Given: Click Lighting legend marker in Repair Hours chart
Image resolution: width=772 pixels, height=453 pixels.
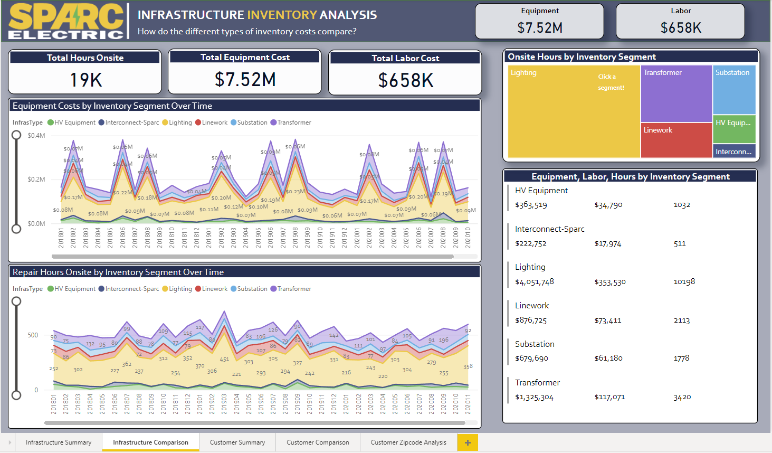Looking at the screenshot, I should [165, 289].
